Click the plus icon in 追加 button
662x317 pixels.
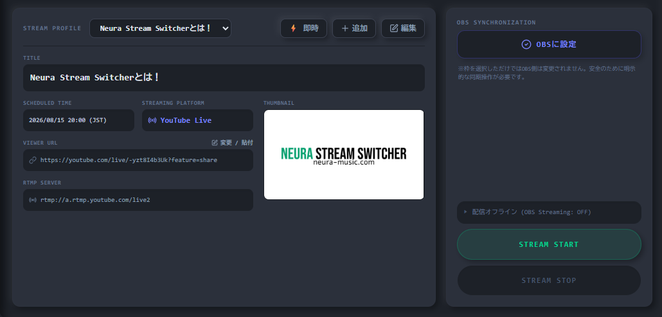pos(345,28)
